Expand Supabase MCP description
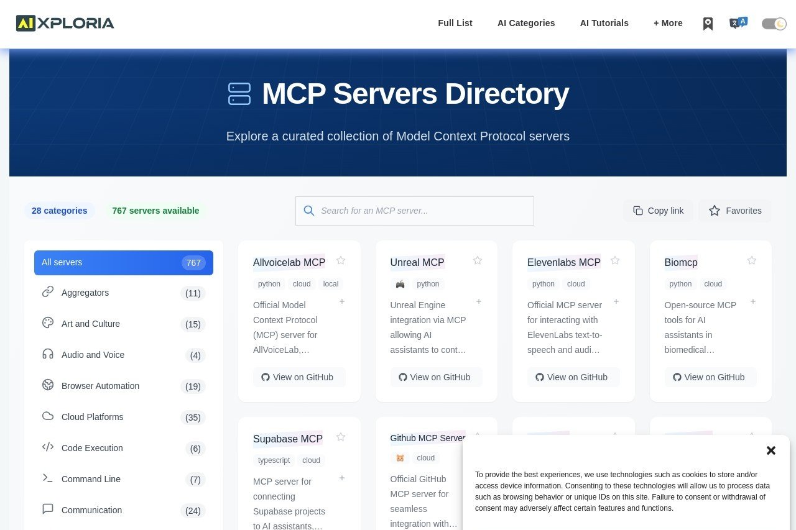The height and width of the screenshot is (530, 796). [342, 478]
